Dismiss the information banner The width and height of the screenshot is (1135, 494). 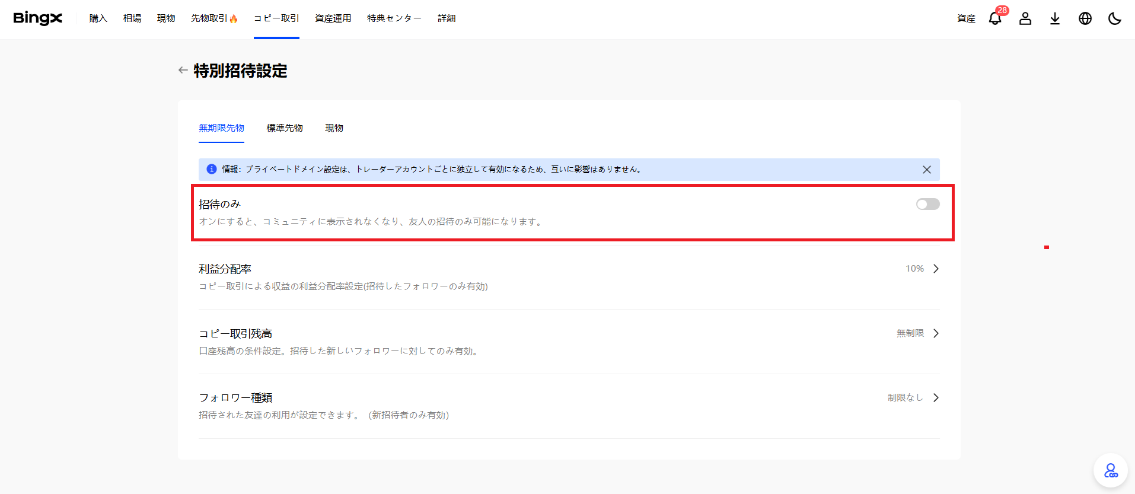click(927, 170)
